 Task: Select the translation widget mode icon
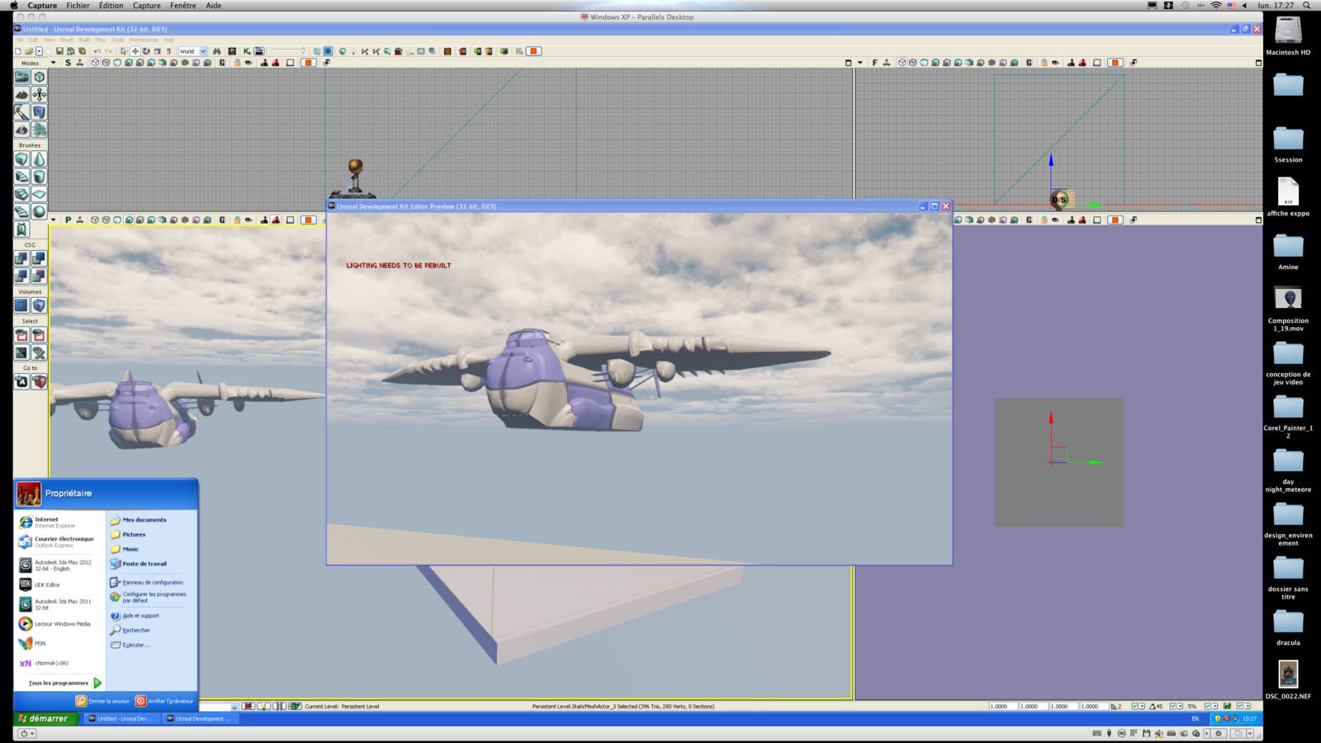tap(135, 51)
